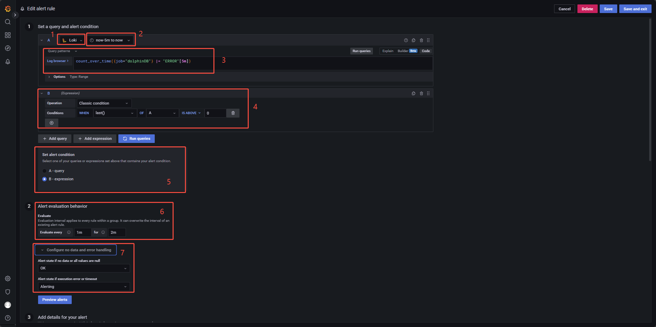Click the Preview alerts button

[55, 300]
